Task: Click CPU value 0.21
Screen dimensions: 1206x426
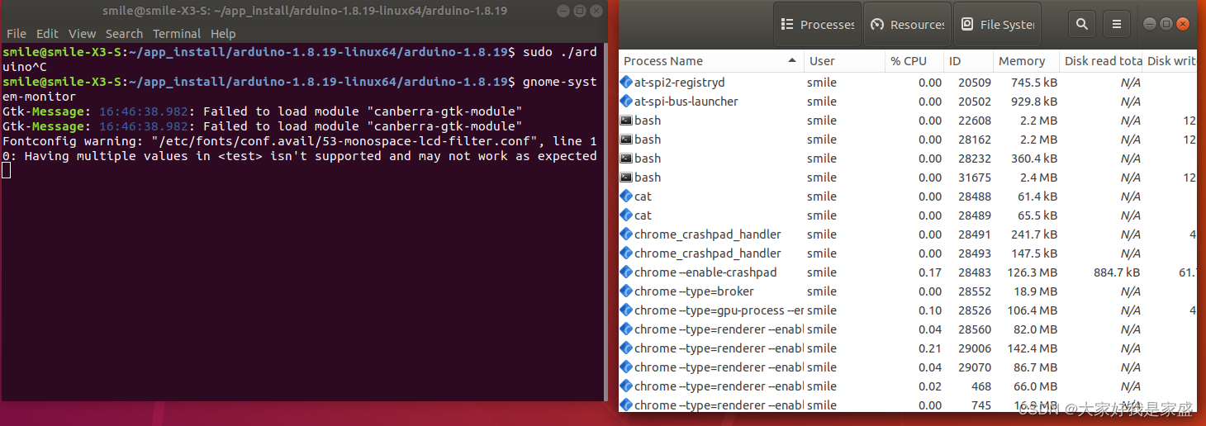Action: pos(930,348)
